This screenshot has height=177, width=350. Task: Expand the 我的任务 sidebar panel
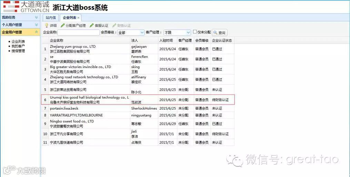pyautogui.click(x=20, y=17)
